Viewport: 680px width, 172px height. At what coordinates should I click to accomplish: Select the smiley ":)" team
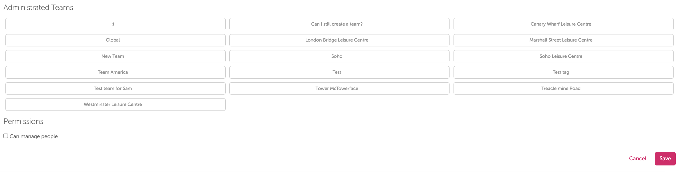click(x=116, y=24)
